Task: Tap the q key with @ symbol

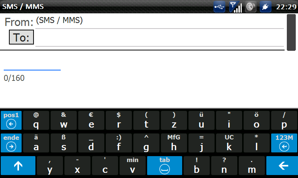Action: pos(36,120)
